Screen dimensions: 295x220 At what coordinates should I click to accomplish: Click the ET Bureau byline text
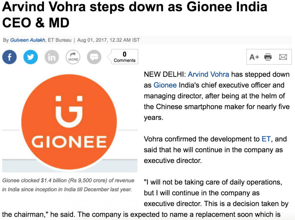coord(60,40)
